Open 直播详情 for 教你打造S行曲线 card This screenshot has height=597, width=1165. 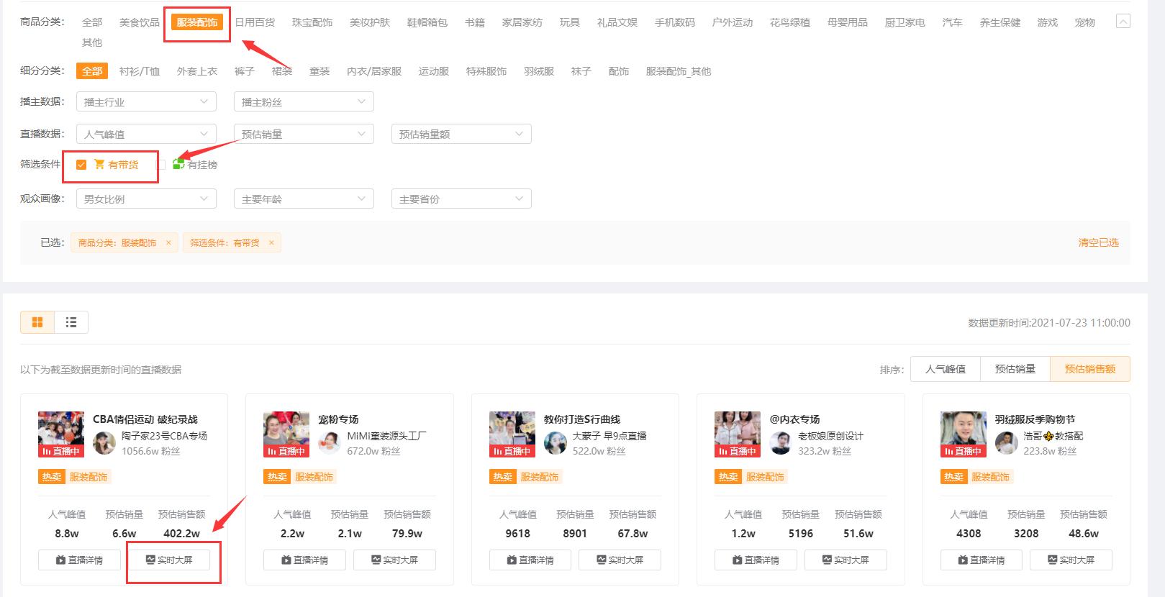click(x=530, y=560)
